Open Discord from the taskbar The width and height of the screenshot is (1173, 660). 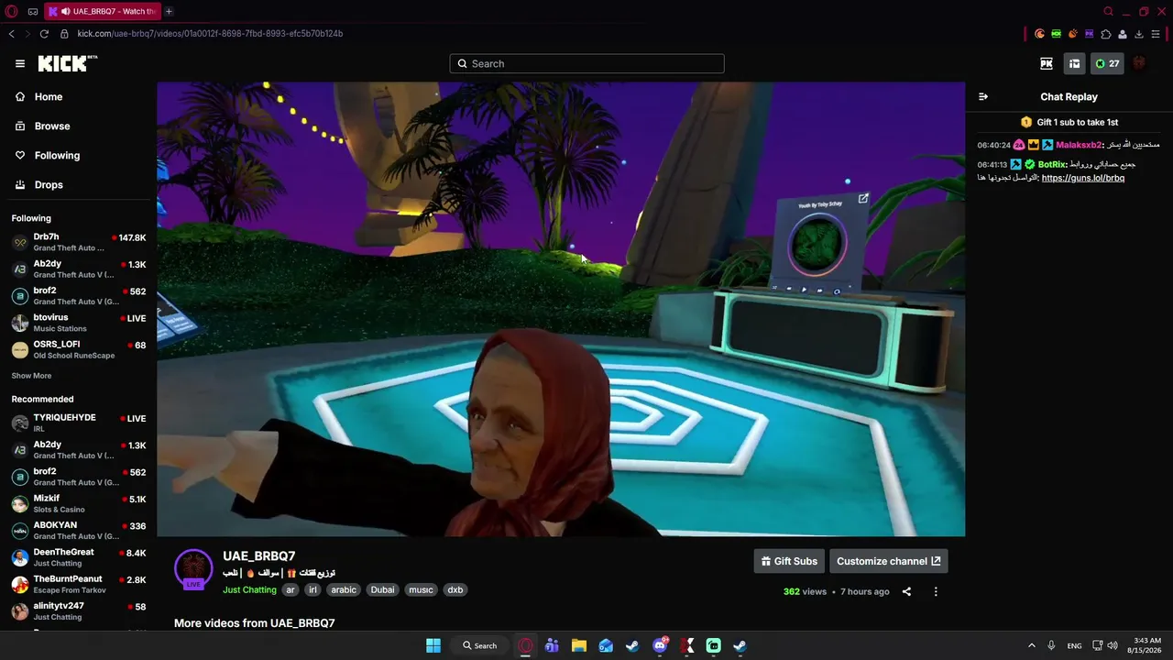(x=660, y=645)
